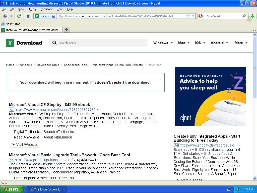Click the DuckDuckGo search input

tap(223, 16)
